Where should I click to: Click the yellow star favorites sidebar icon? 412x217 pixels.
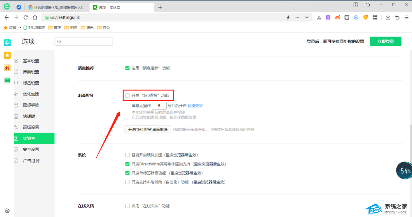click(x=7, y=55)
